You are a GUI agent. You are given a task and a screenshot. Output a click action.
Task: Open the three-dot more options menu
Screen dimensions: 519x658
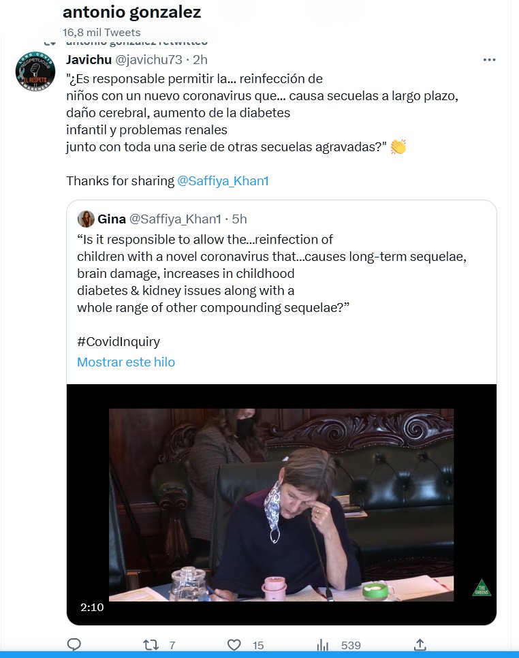(489, 60)
